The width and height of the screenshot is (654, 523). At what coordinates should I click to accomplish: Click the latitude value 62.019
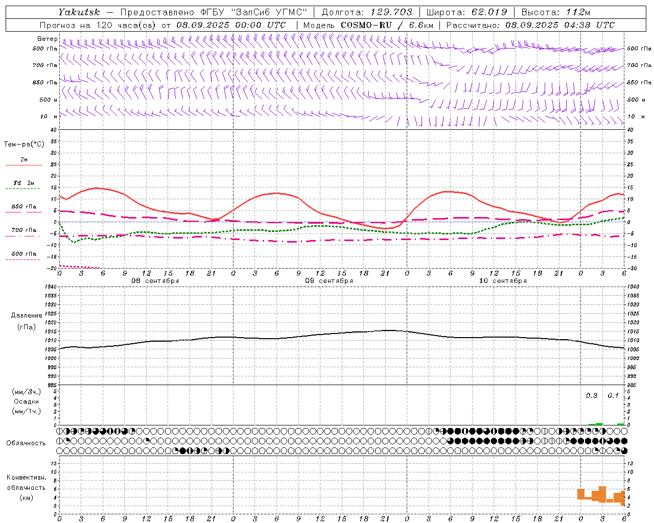click(489, 12)
